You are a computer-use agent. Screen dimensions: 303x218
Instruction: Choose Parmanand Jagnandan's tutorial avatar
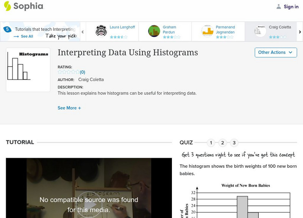pos(207,31)
